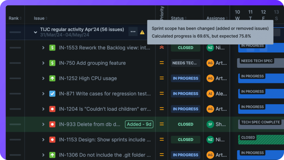Click the SF assignee avatar on IN-933
This screenshot has height=160, width=284.
click(210, 124)
